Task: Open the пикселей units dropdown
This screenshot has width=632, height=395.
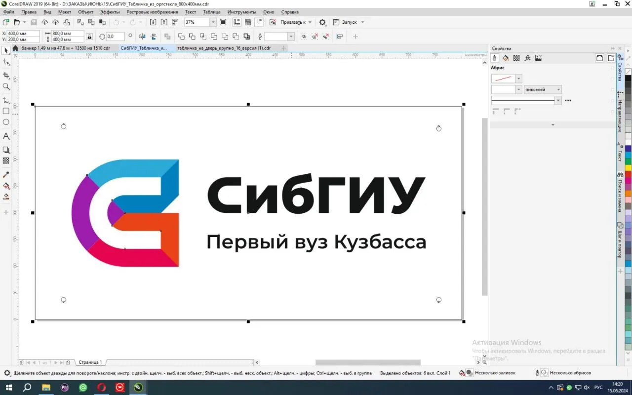Action: coord(543,89)
